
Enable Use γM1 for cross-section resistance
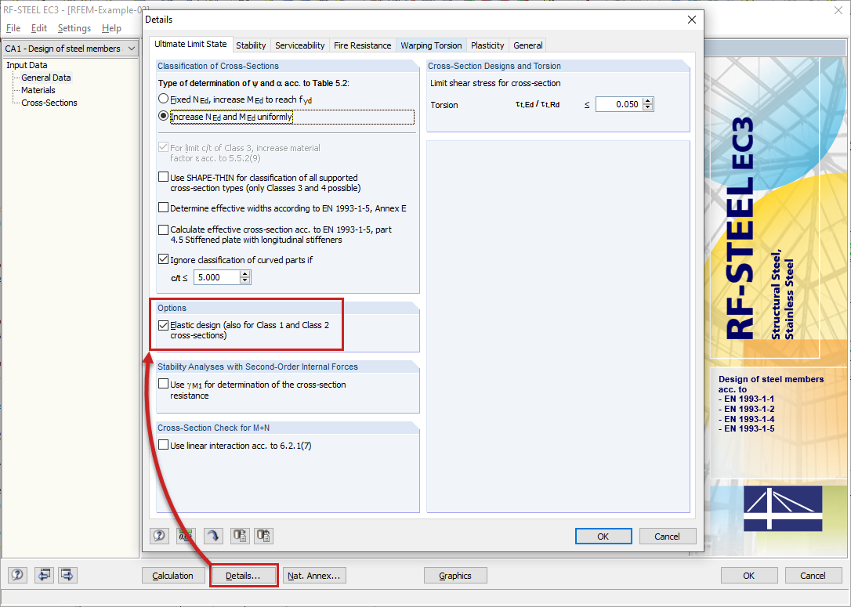pyautogui.click(x=163, y=384)
